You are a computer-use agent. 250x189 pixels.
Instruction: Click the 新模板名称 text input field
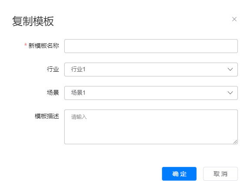[151, 46]
